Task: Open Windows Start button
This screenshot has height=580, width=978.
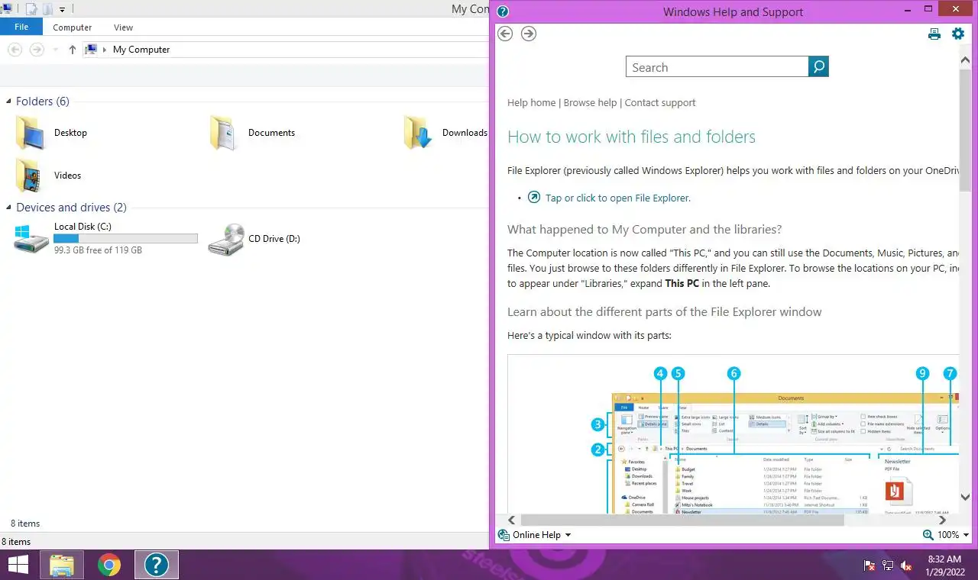Action: (18, 565)
